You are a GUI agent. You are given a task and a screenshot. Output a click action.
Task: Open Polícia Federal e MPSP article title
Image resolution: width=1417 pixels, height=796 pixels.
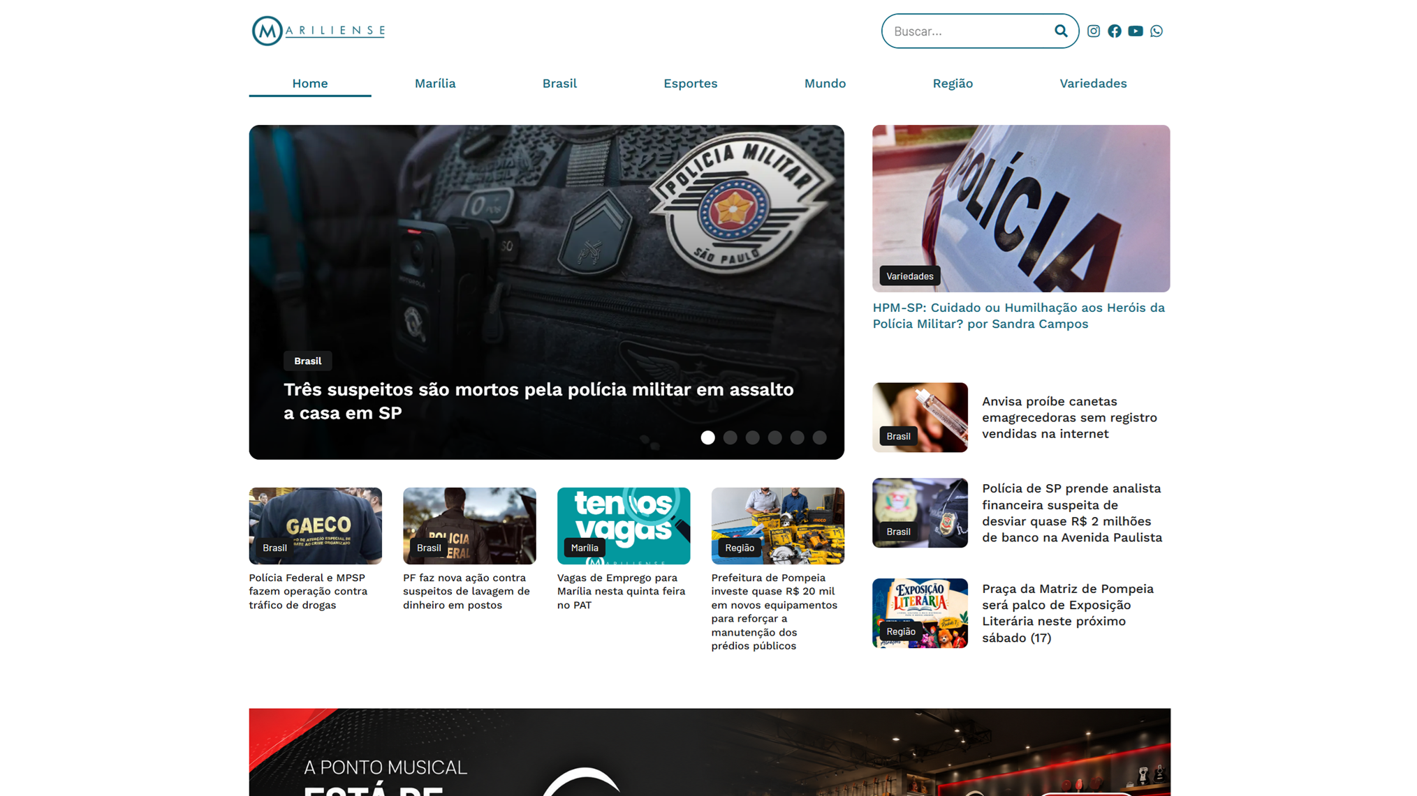tap(308, 591)
